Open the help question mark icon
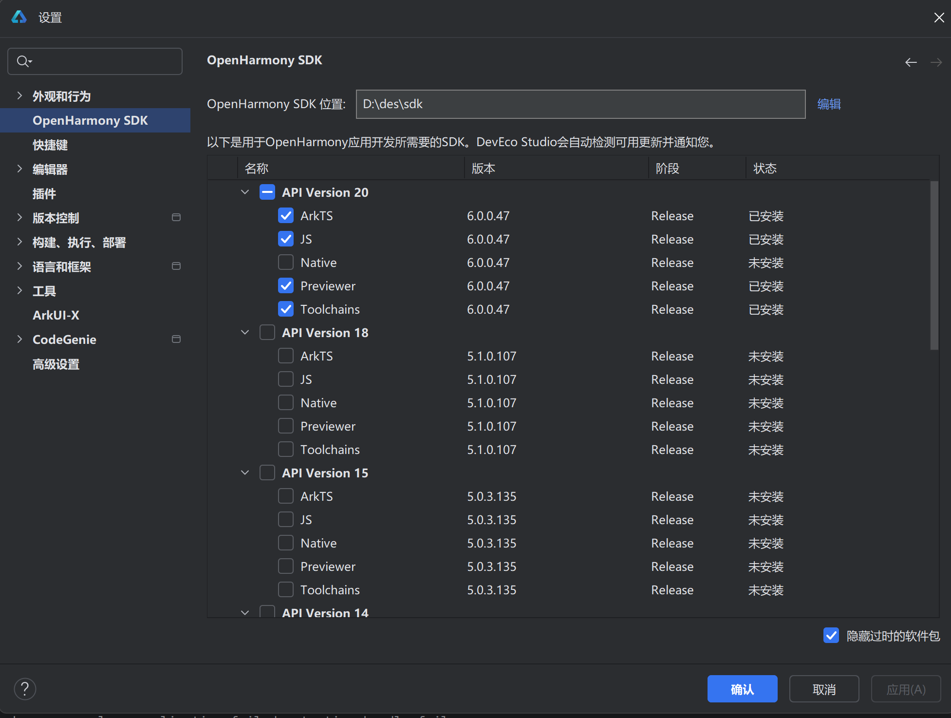951x718 pixels. (25, 689)
